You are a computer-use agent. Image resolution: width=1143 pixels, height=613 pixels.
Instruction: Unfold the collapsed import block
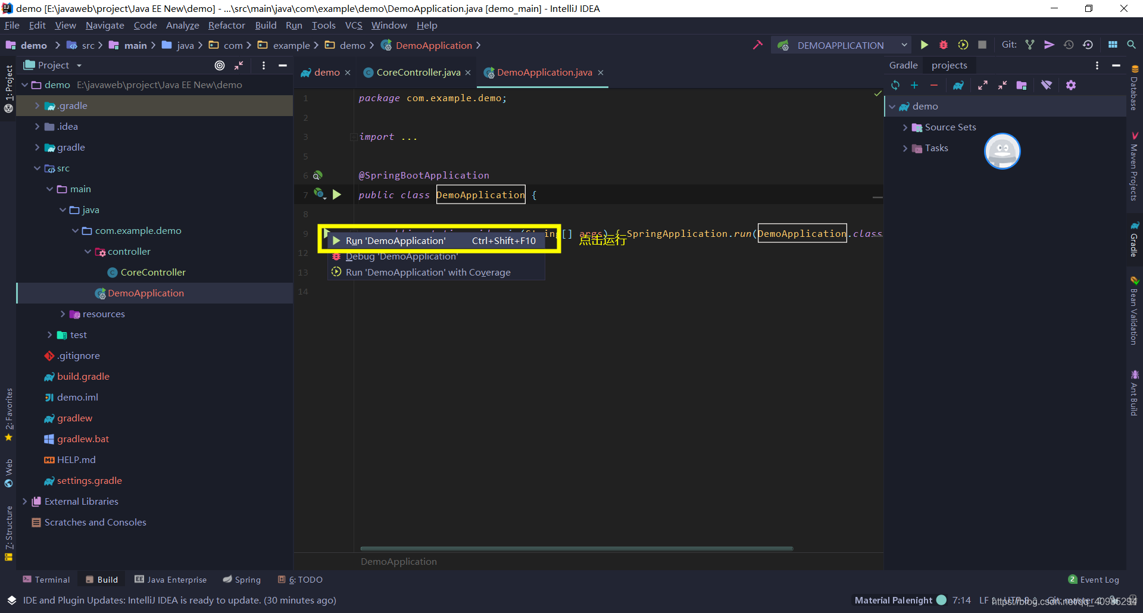click(x=354, y=137)
